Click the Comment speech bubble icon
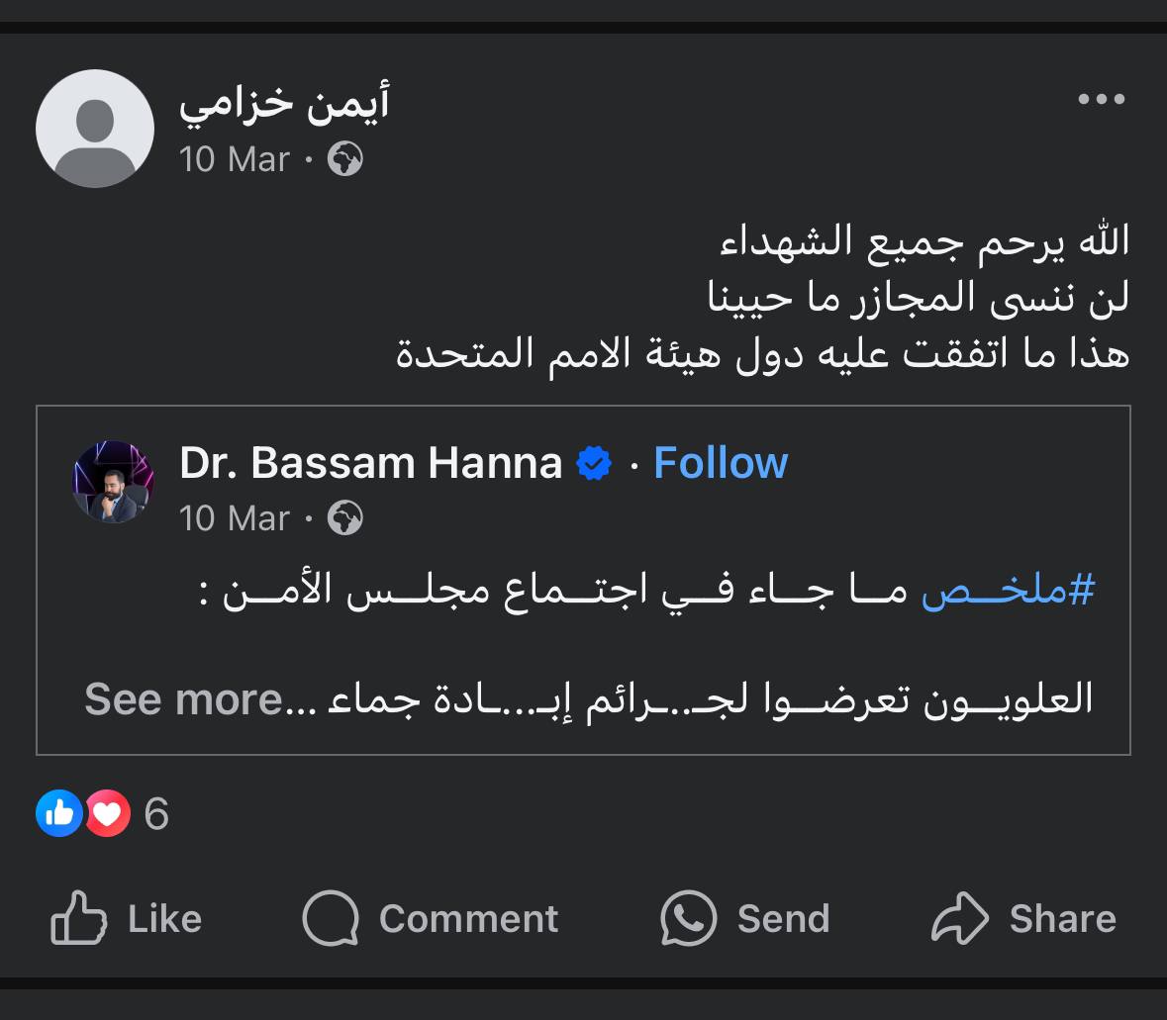1167x1020 pixels. pyautogui.click(x=331, y=918)
